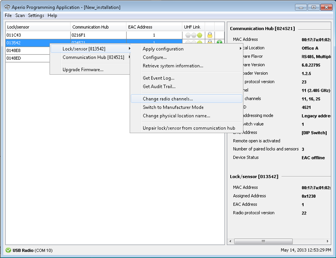Click the '0x1230' assigned address value
This screenshot has width=336, height=258.
(x=309, y=196)
